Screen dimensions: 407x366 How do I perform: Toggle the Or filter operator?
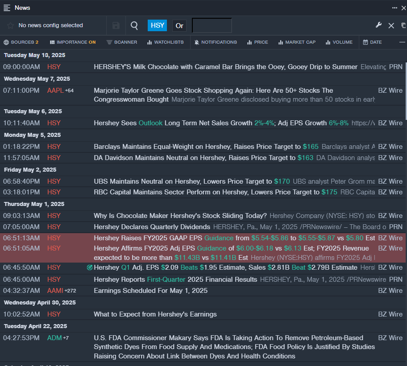pyautogui.click(x=179, y=26)
